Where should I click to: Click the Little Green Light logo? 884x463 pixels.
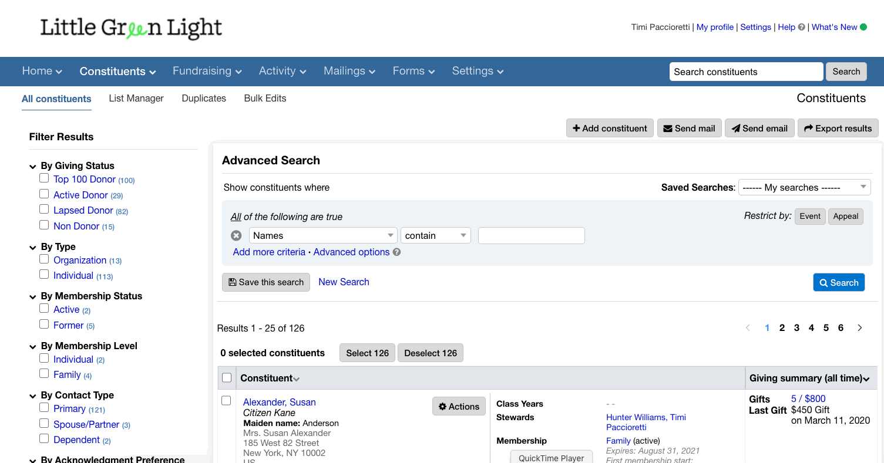click(x=131, y=28)
